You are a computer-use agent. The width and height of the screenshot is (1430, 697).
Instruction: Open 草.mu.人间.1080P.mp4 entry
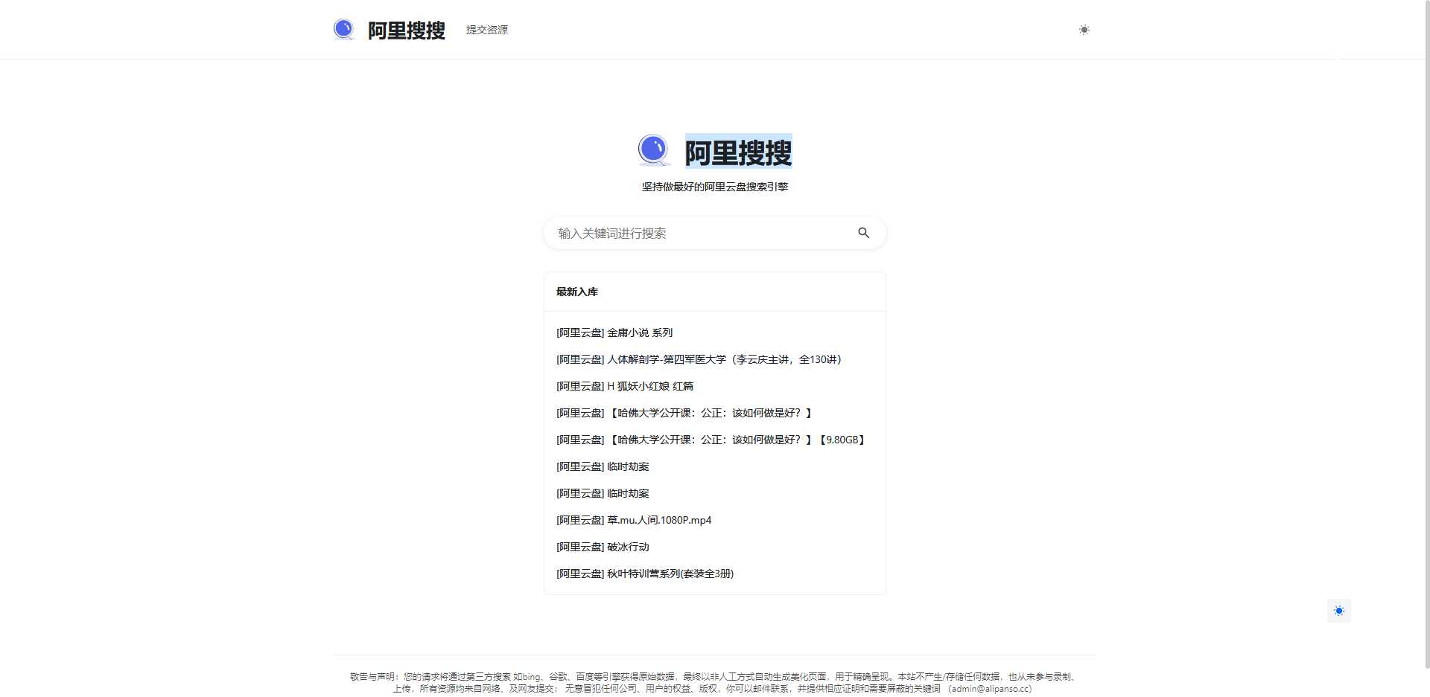tap(634, 520)
